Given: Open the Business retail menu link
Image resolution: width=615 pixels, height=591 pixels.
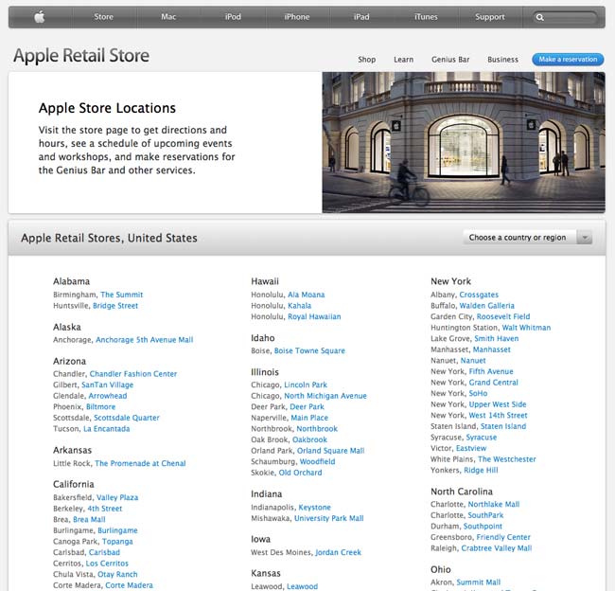Looking at the screenshot, I should tap(502, 60).
